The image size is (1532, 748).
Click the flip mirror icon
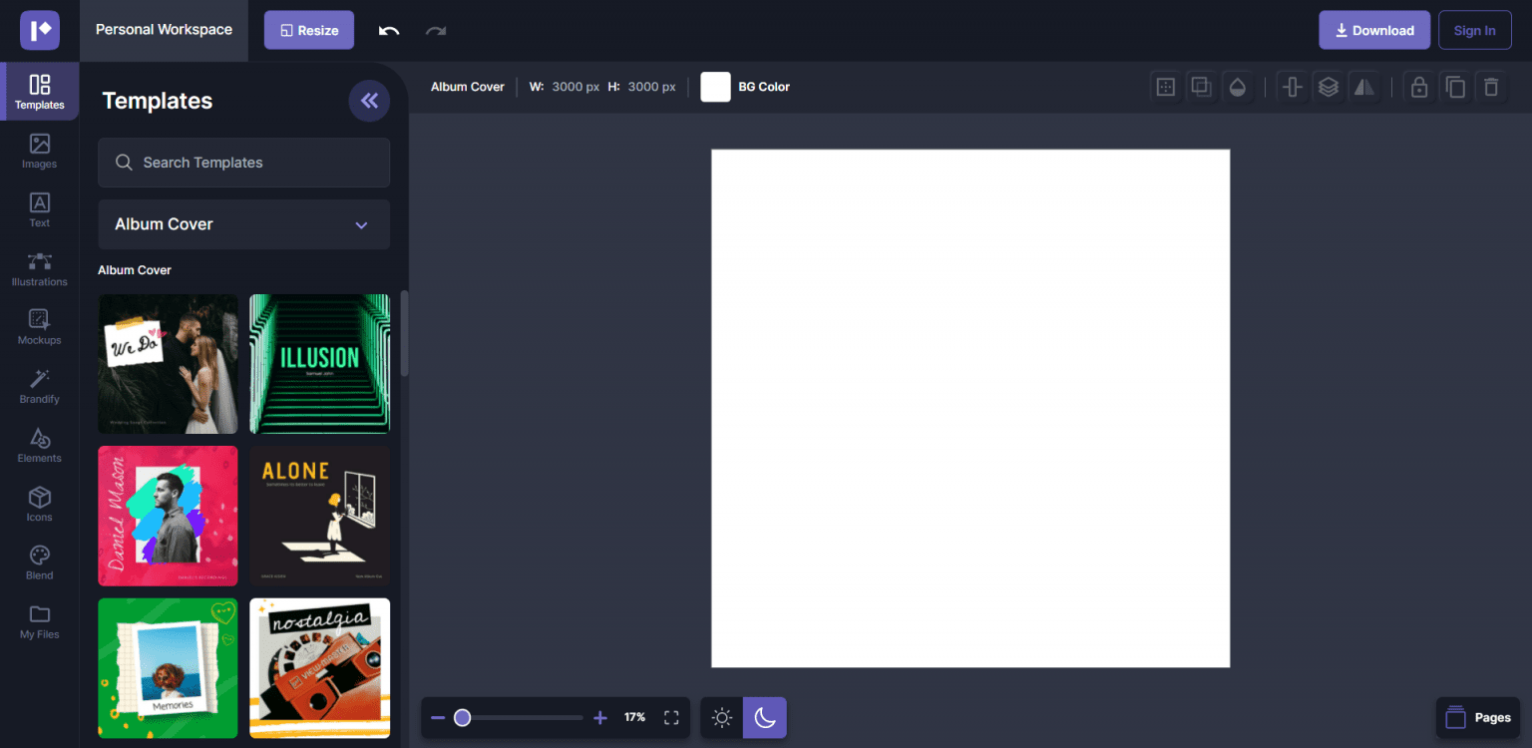pyautogui.click(x=1363, y=87)
